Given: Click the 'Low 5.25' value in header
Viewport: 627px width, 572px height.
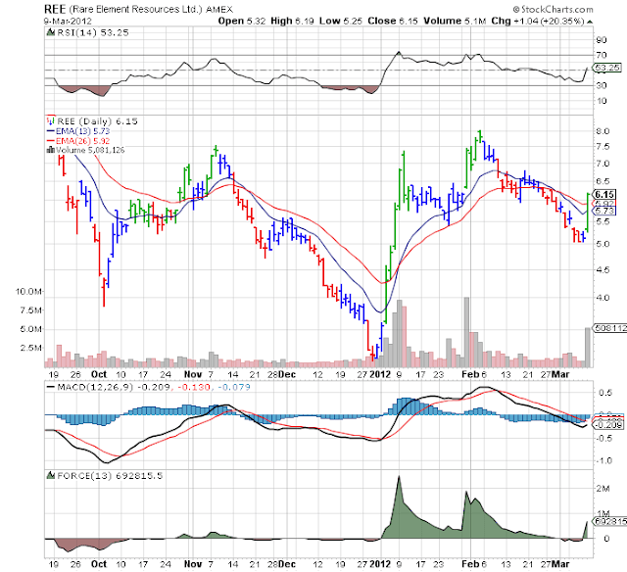Looking at the screenshot, I should (340, 21).
